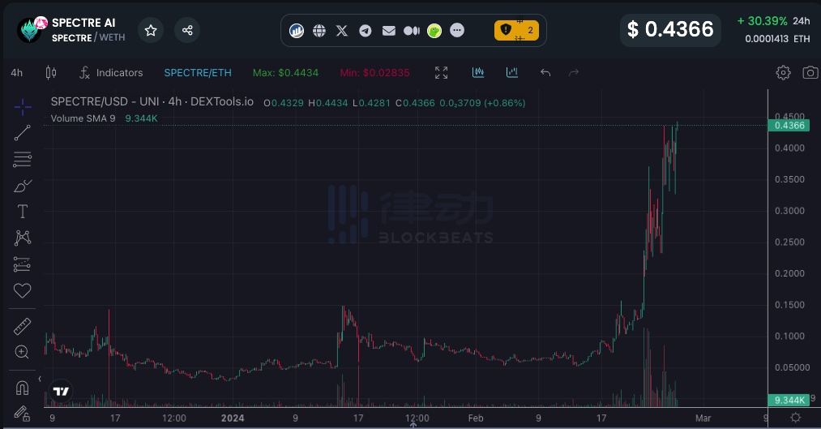Image resolution: width=821 pixels, height=429 pixels.
Task: Select the forecasting and measurement tool
Action: click(x=22, y=264)
